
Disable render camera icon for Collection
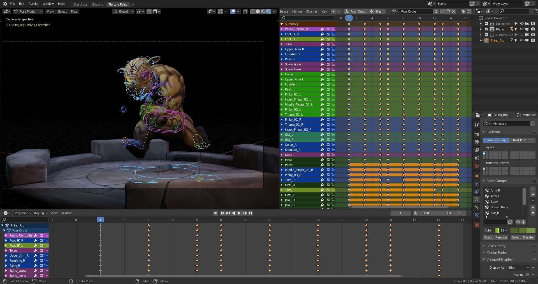[533, 24]
